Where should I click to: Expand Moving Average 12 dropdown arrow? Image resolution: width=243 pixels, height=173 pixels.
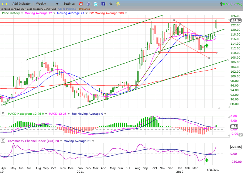[54, 13]
